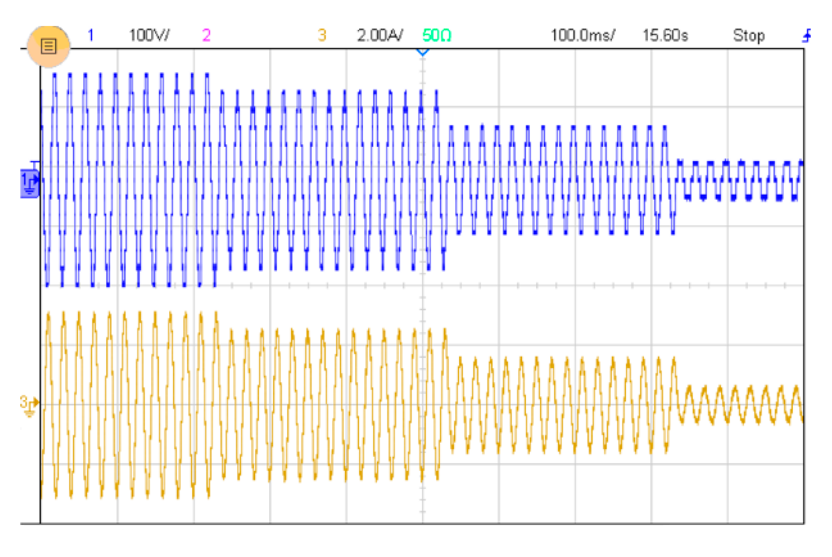Click the 15.60s horizontal delay value
The image size is (832, 557).
point(665,35)
